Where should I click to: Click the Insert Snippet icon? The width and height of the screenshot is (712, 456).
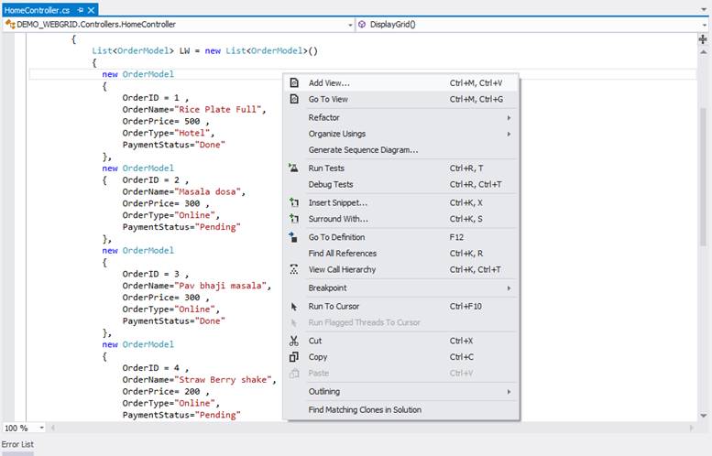coord(294,202)
